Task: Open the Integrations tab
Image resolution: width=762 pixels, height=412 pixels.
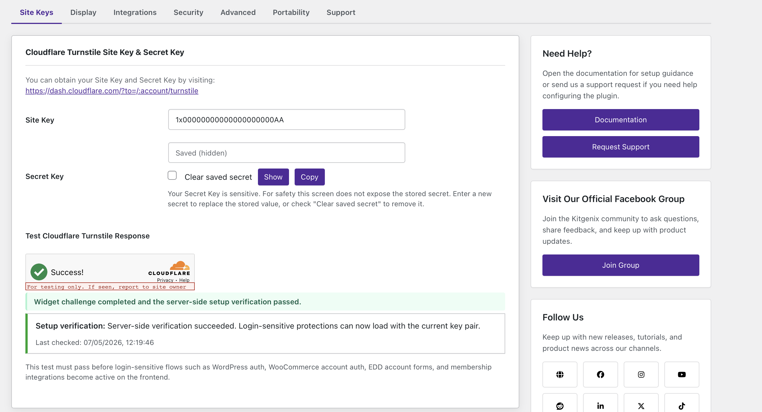Action: point(135,12)
